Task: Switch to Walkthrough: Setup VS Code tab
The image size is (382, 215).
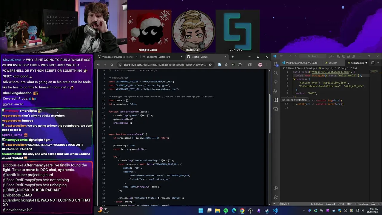Action: pos(301,63)
